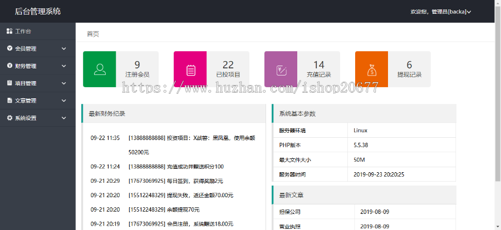This screenshot has width=501, height=230.
Task: Click the 50M max file size value
Action: coord(359,160)
